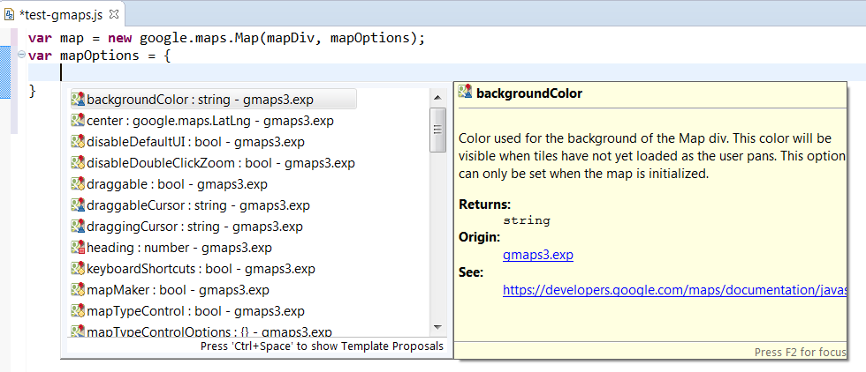Click the 'Ctrl+Space' Template Proposals hint
Viewport: 866px width, 372px height.
[322, 346]
